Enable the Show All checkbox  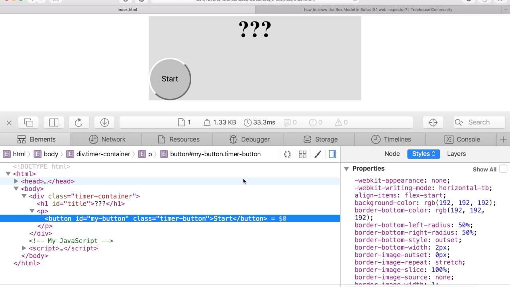click(x=503, y=169)
